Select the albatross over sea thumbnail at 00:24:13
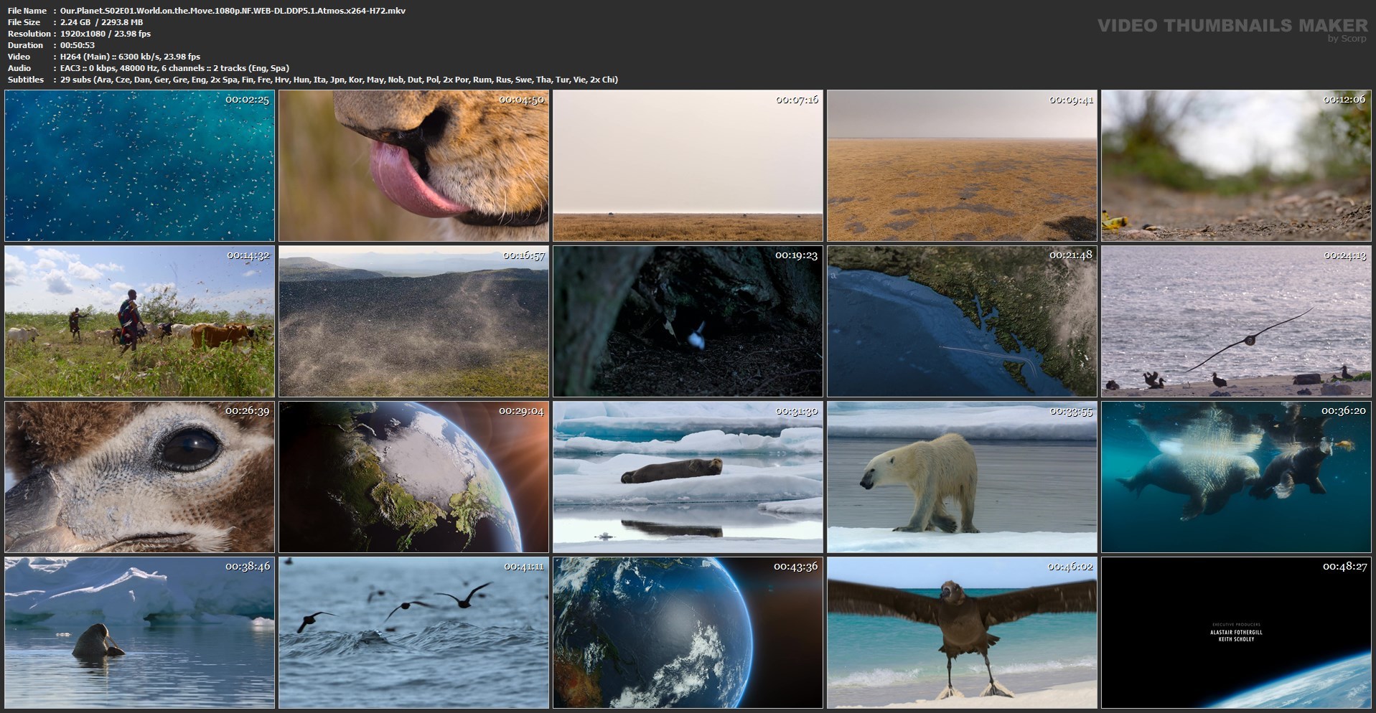The image size is (1376, 713). (1237, 321)
